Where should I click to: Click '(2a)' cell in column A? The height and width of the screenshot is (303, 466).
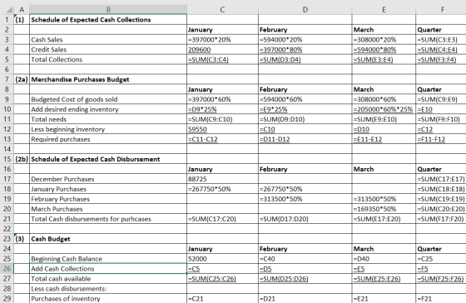[x=22, y=79]
